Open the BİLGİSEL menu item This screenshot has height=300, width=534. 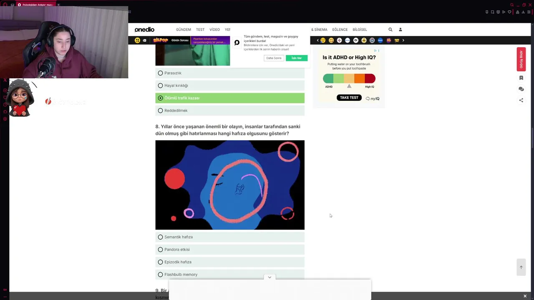pyautogui.click(x=360, y=30)
